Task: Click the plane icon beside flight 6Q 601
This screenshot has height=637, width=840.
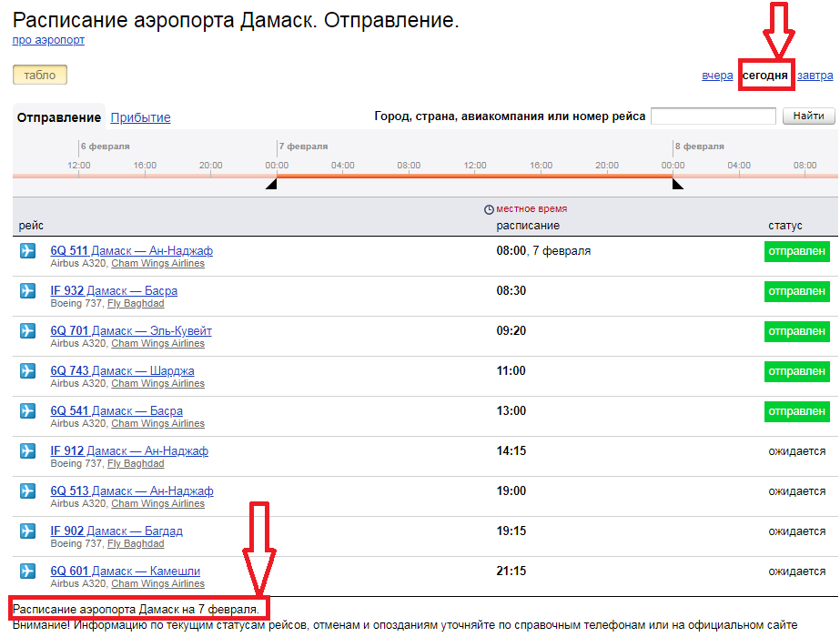Action: pos(27,571)
